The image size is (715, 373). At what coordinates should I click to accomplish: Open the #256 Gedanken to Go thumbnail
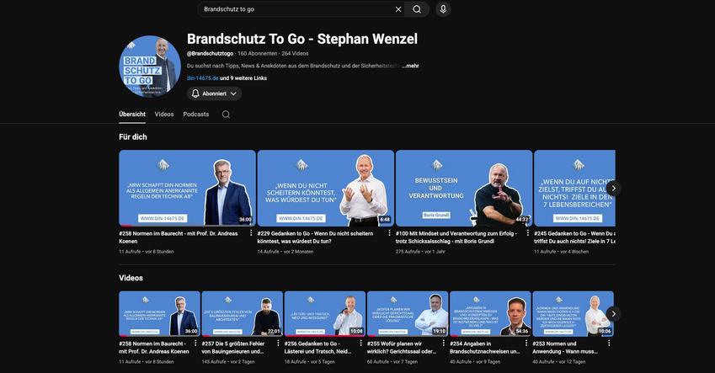click(x=325, y=314)
